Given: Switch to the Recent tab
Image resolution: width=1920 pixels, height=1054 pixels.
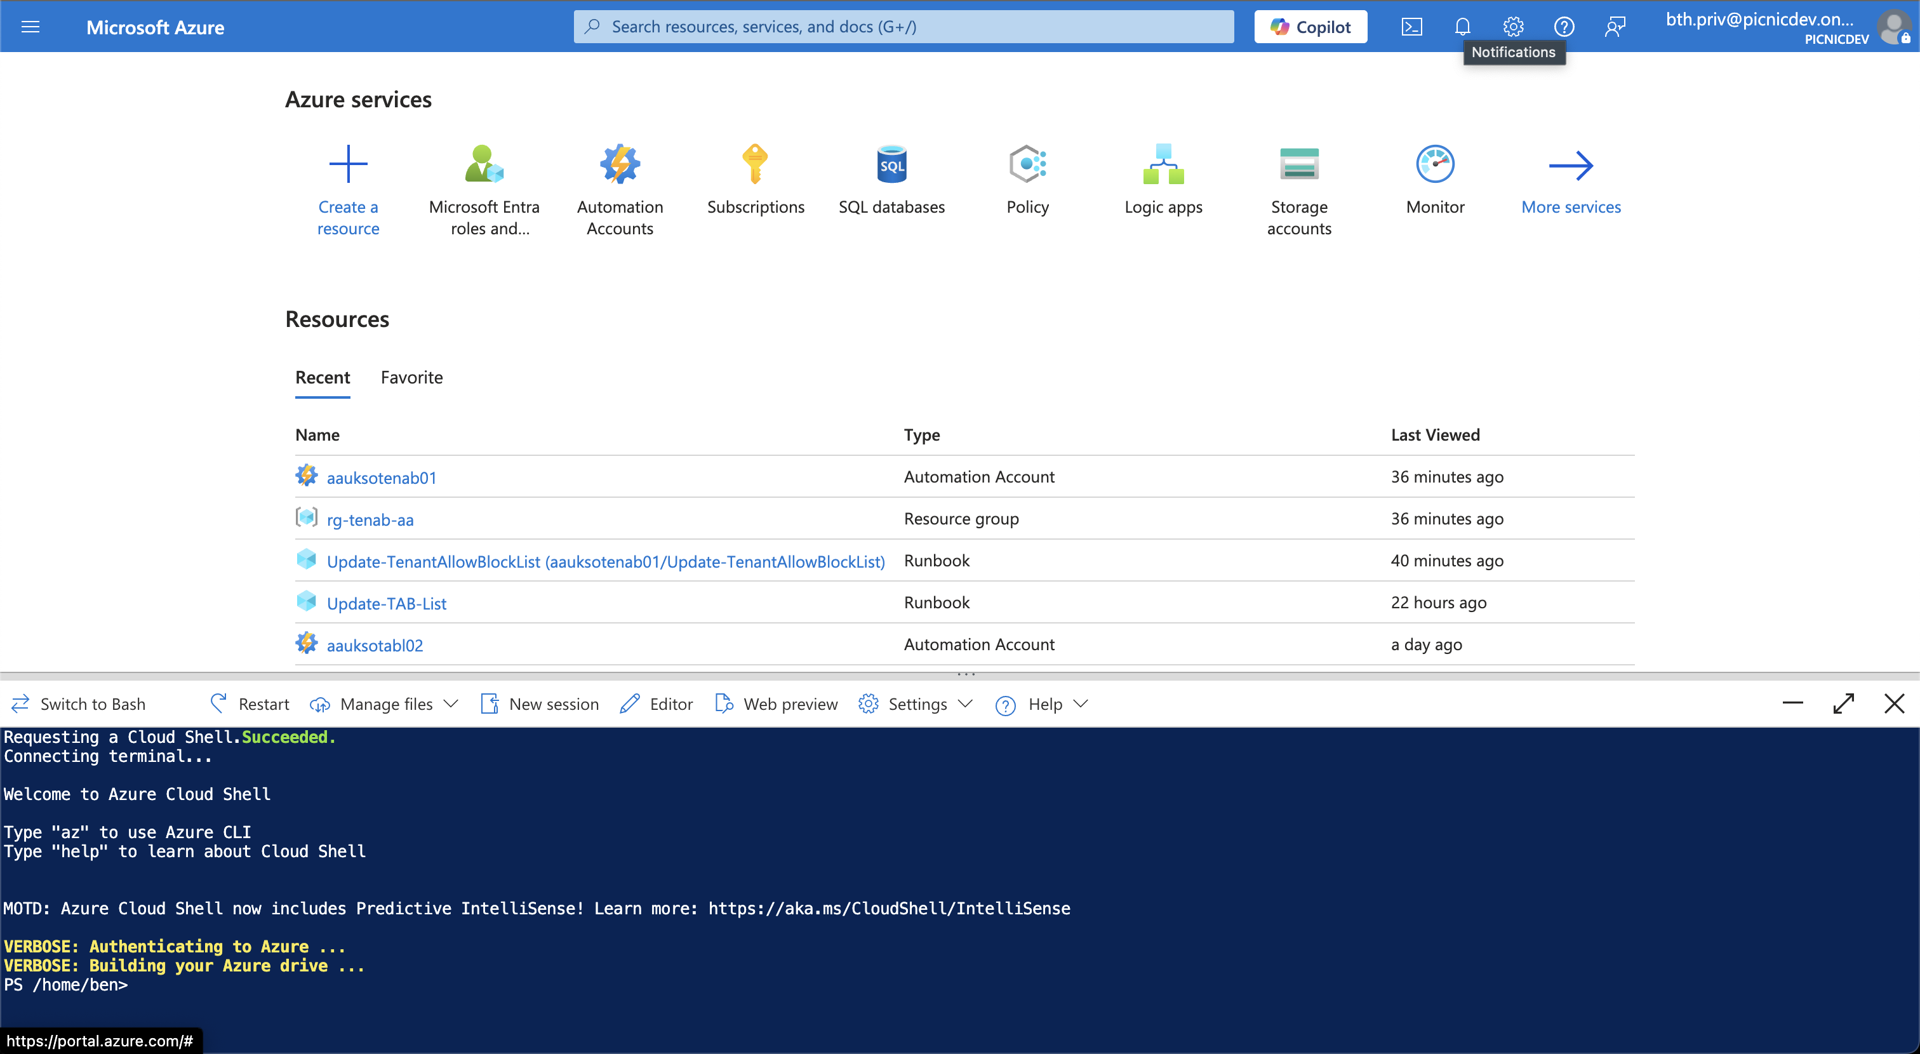Looking at the screenshot, I should (x=322, y=377).
